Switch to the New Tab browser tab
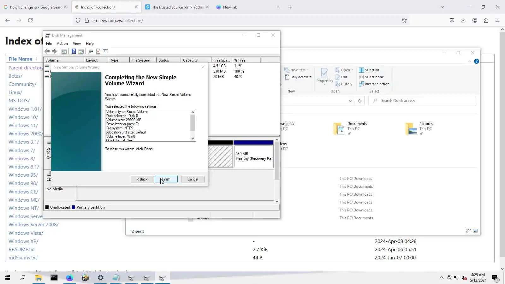 pos(248,7)
